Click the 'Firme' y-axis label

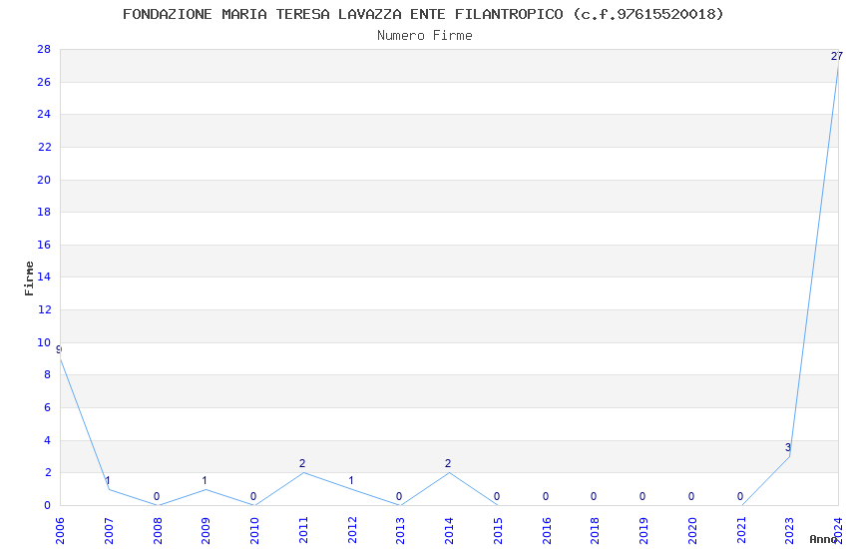(30, 277)
